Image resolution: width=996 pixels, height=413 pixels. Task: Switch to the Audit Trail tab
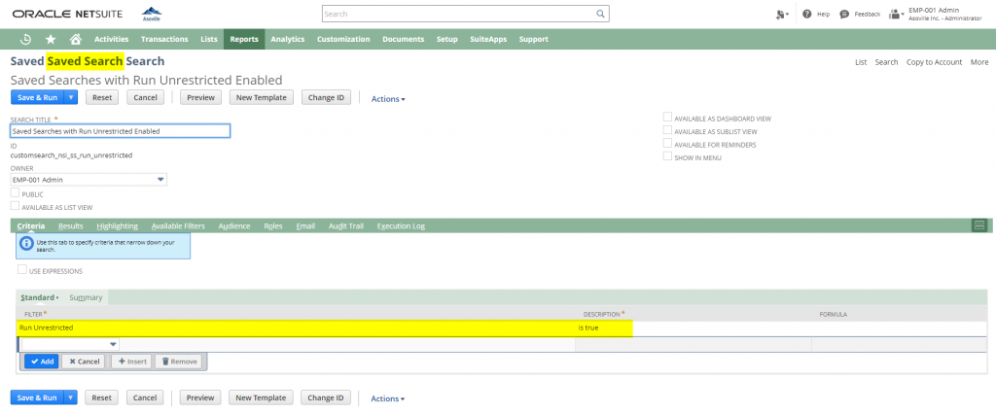point(346,225)
